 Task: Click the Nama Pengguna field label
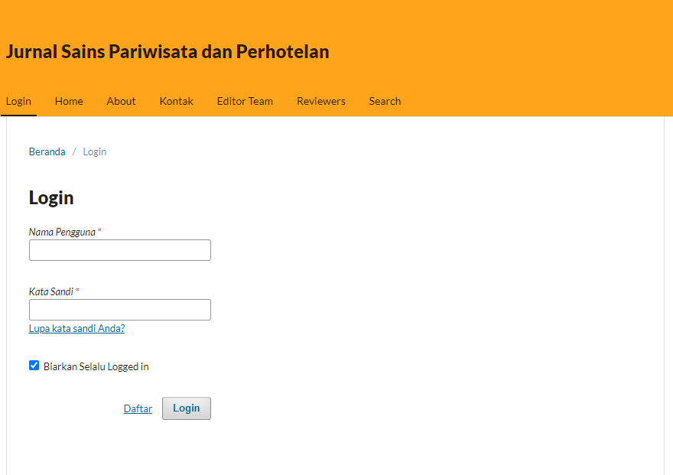point(62,232)
